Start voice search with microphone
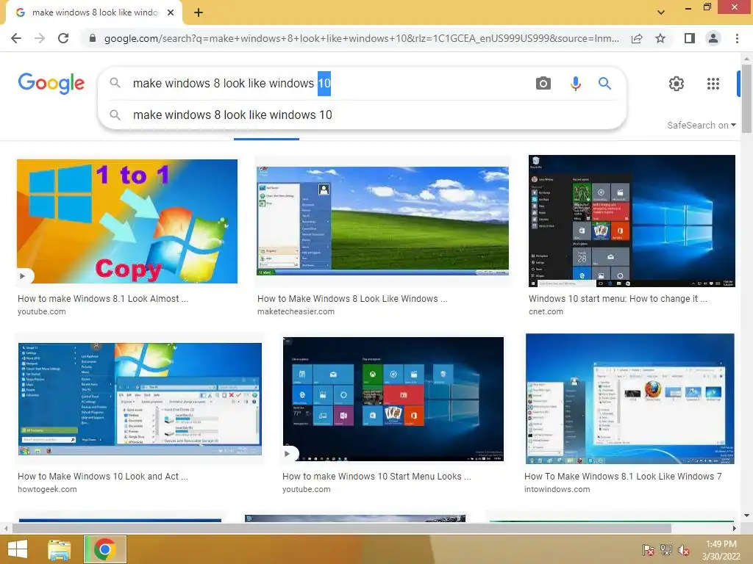This screenshot has width=753, height=564. pos(575,84)
